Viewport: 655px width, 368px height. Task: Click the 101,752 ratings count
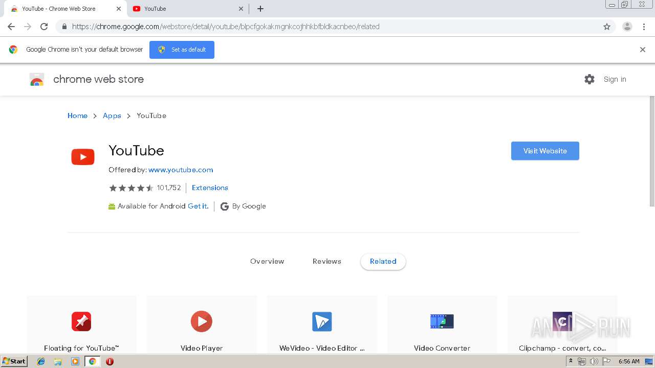tap(169, 188)
